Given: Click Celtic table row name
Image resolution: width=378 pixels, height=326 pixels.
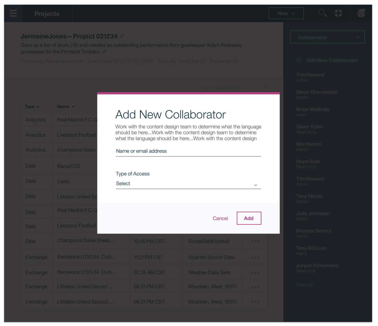Looking at the screenshot, I should coord(63,182).
